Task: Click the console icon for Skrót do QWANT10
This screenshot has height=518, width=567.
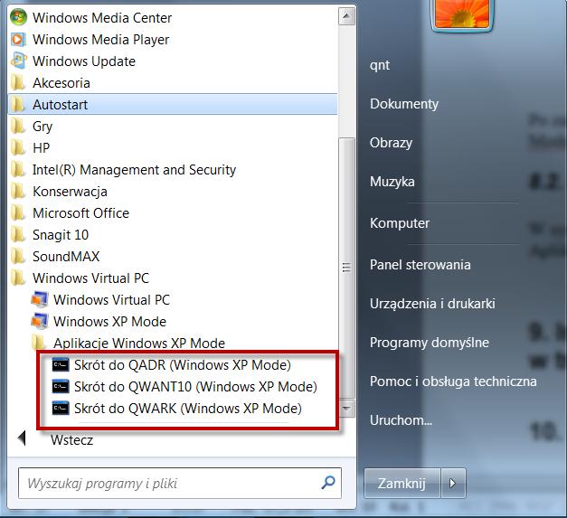Action: [61, 387]
